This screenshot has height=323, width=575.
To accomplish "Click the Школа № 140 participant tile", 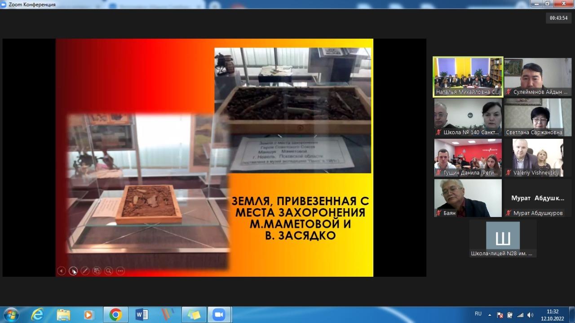I will (468, 117).
